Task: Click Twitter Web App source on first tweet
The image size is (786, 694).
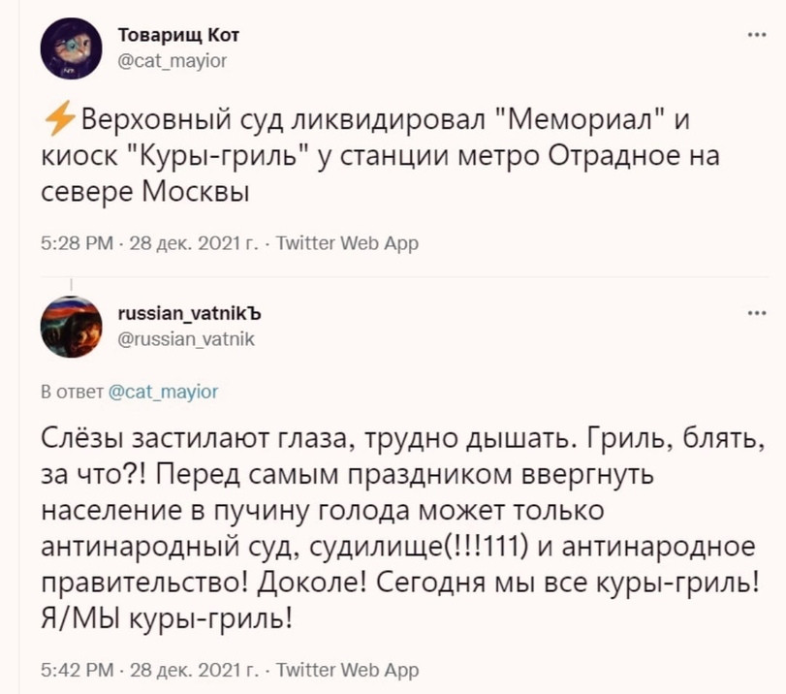Action: (x=348, y=243)
